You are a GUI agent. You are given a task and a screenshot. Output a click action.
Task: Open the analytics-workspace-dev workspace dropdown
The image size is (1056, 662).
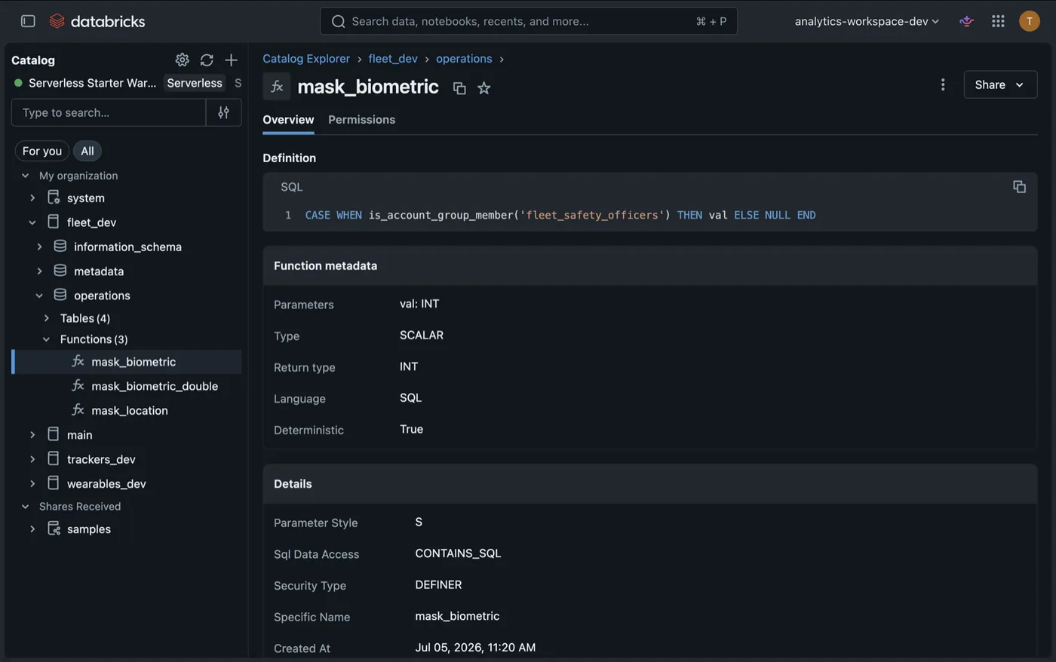(867, 21)
